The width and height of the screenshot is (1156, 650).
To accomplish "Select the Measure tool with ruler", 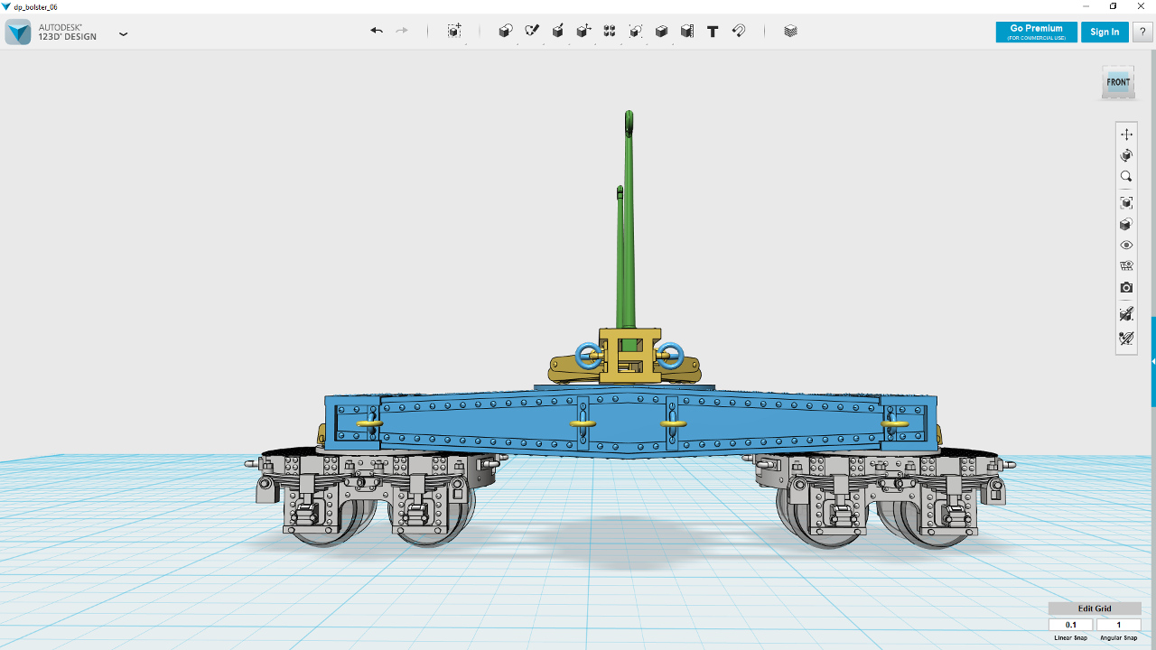I will [687, 31].
